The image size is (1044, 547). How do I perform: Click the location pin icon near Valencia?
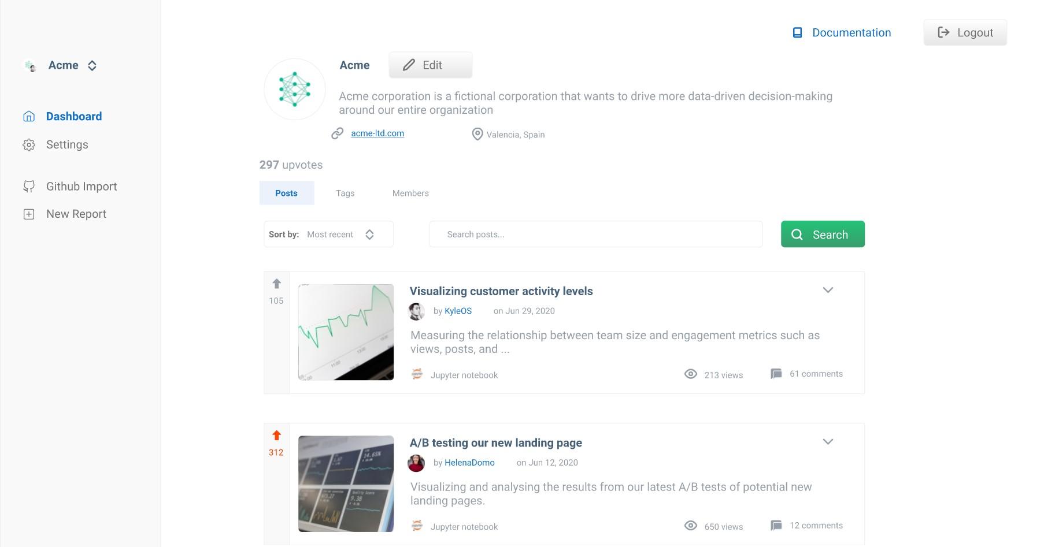tap(477, 135)
